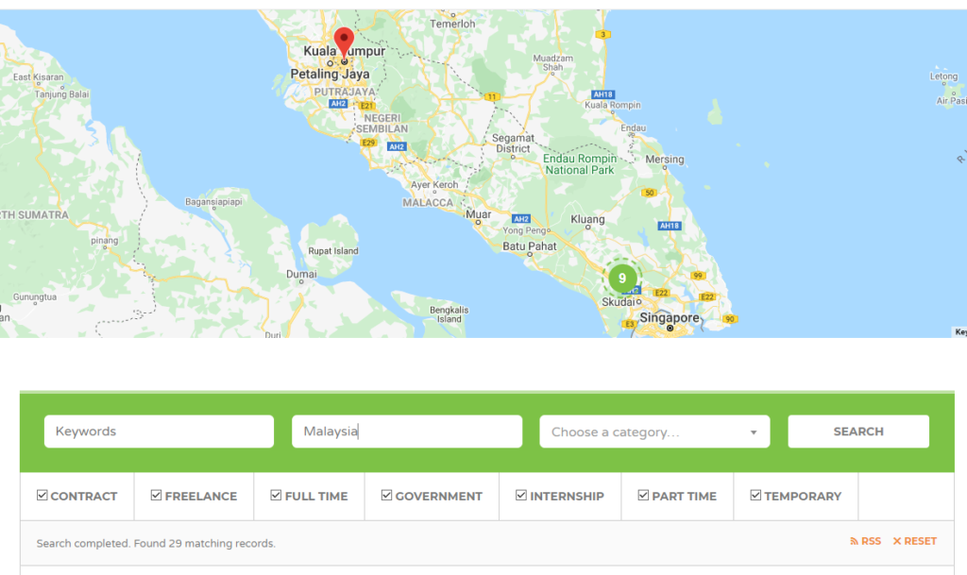Focus the Keywords input field
Viewport: 967px width, 575px height.
click(159, 431)
